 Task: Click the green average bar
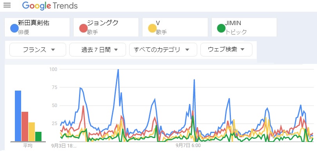(38, 136)
